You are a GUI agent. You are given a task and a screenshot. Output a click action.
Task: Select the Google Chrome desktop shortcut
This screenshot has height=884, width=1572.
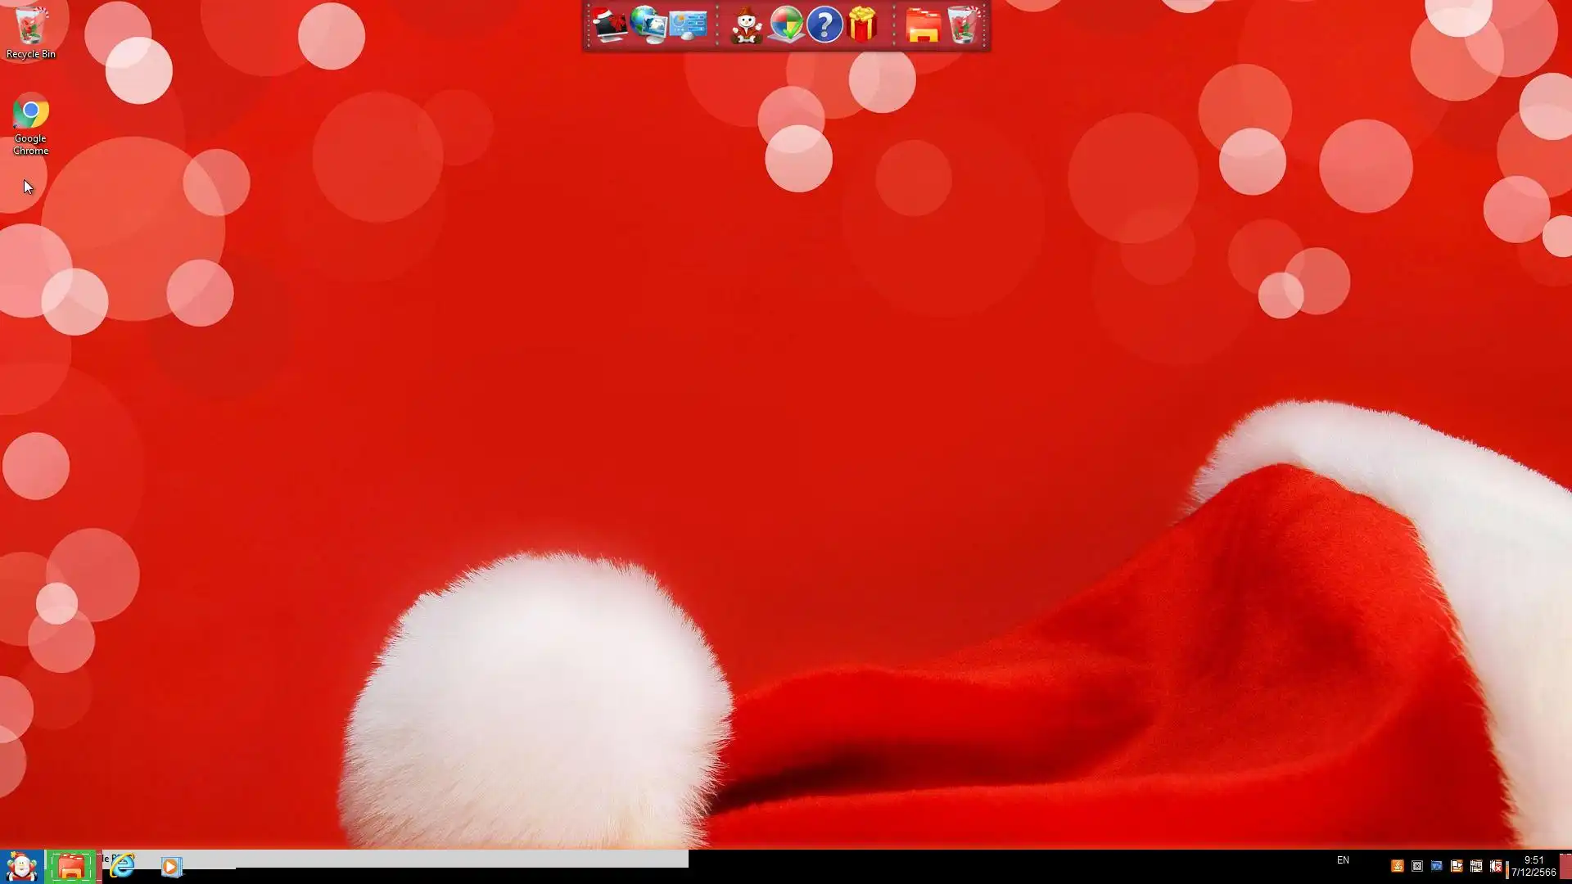30,123
